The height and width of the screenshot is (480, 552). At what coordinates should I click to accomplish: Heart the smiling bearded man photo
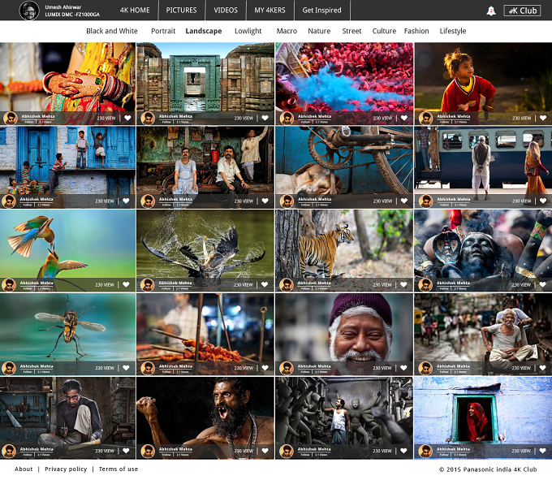(403, 368)
